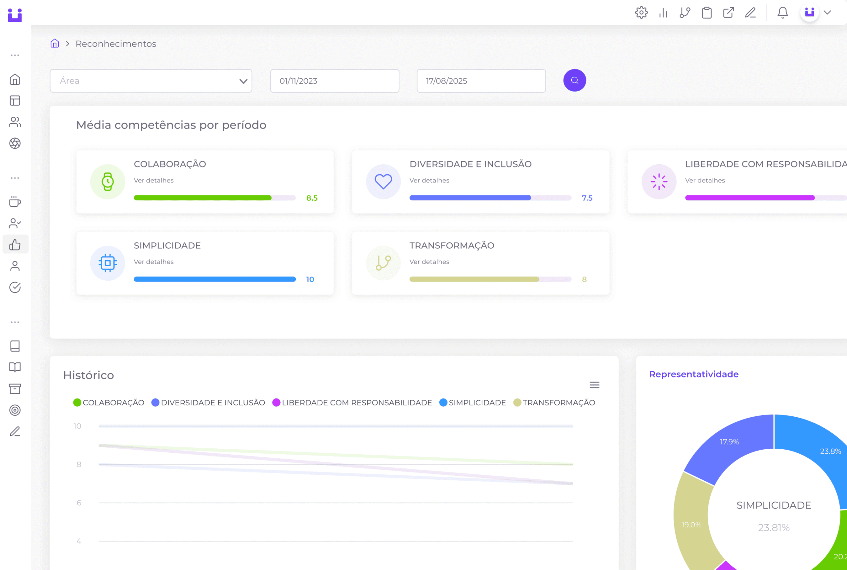Hide LIBERDADE COM RESPONSABILIDADE legend series

(x=356, y=402)
